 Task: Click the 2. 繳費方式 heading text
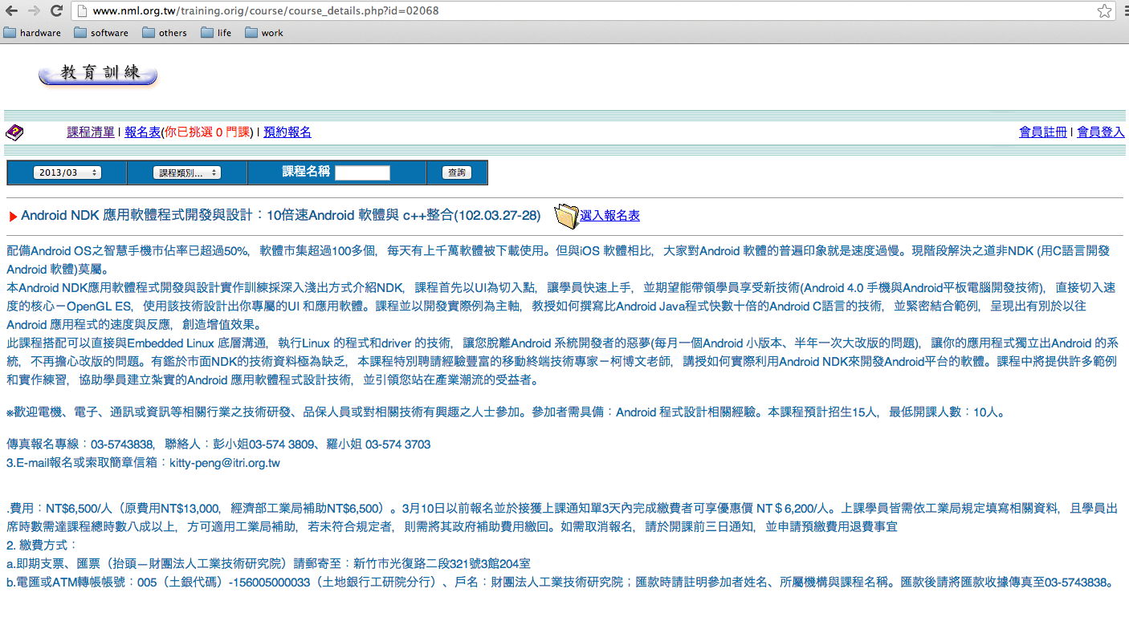coord(41,545)
